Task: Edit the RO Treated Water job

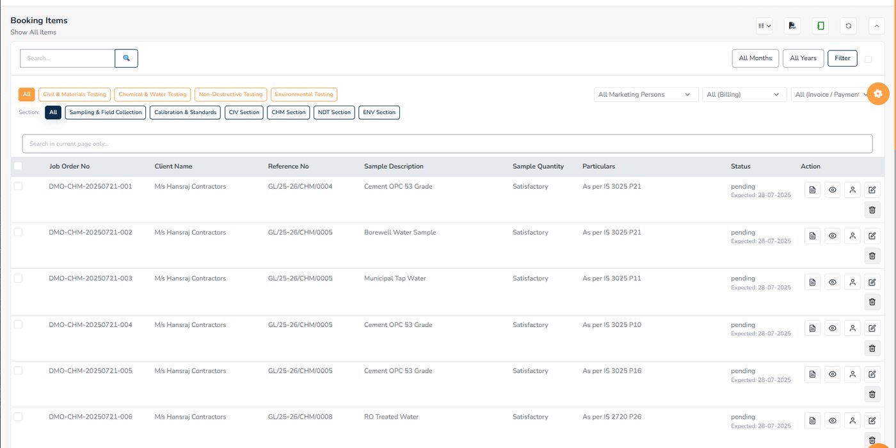Action: [x=872, y=420]
